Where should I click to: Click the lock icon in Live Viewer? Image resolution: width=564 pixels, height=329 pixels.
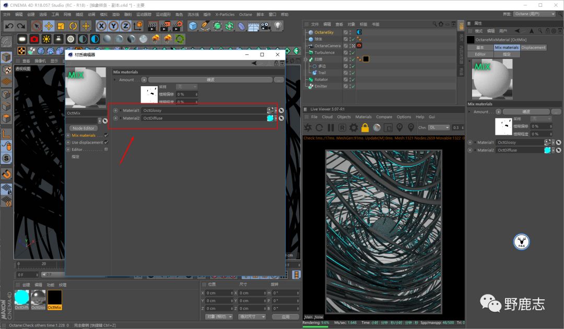[x=365, y=127]
